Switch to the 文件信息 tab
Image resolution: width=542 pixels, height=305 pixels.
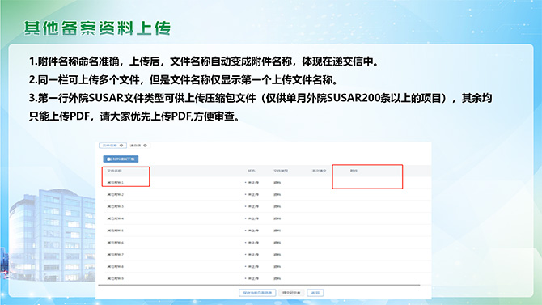pyautogui.click(x=112, y=146)
